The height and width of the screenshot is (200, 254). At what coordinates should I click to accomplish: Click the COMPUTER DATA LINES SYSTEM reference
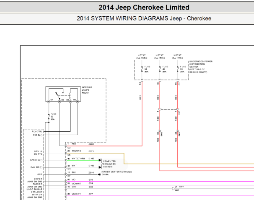pyautogui.click(x=109, y=164)
